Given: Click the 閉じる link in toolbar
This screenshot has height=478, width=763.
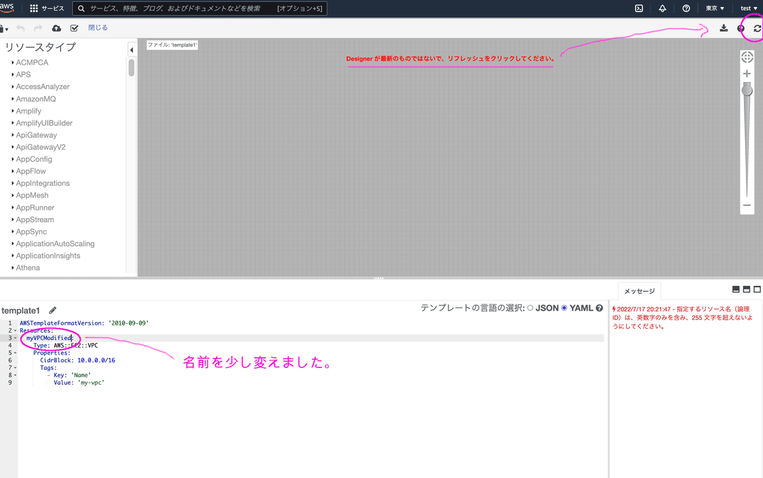Looking at the screenshot, I should click(98, 28).
